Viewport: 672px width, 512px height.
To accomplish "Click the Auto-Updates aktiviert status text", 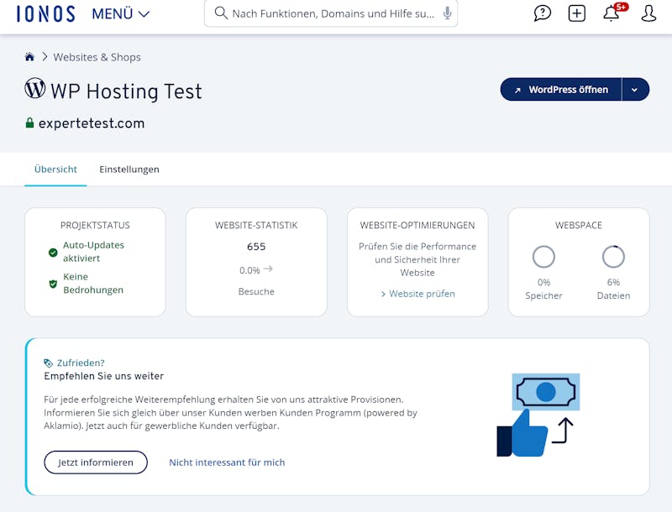I will click(x=93, y=252).
